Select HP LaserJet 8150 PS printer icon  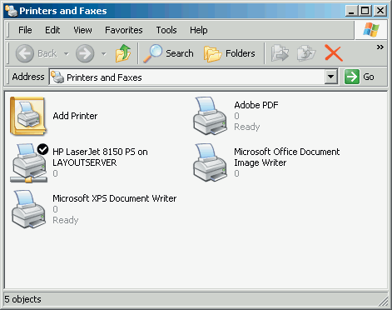28,162
